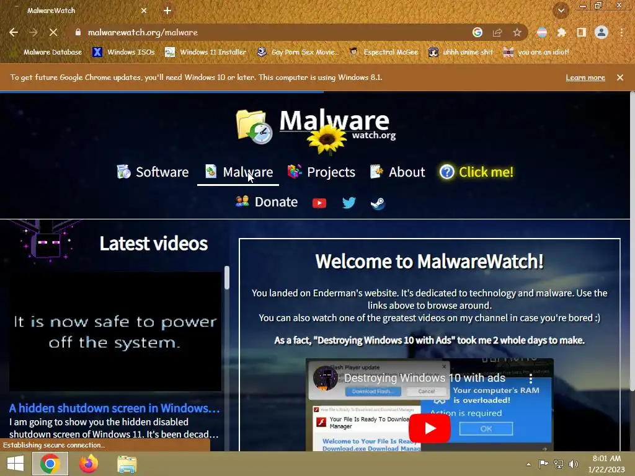635x476 pixels.
Task: Click the network tray icon
Action: pyautogui.click(x=559, y=464)
